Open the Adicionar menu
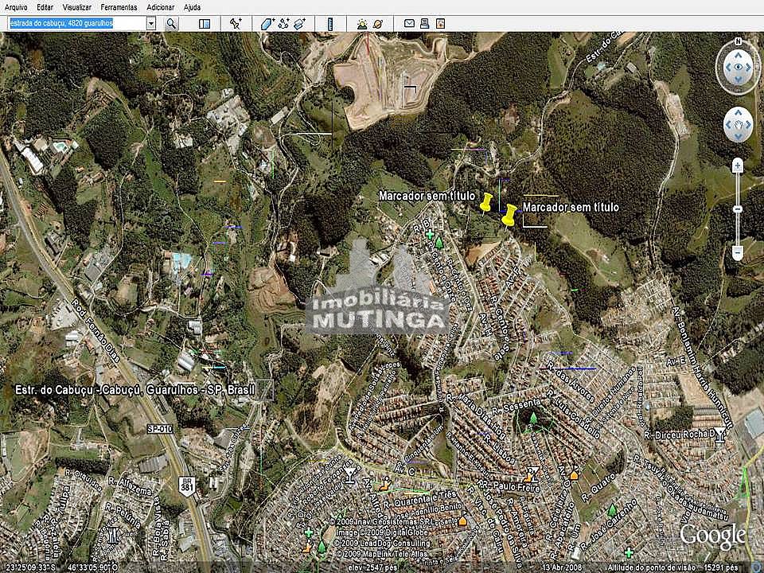The image size is (764, 573). [x=160, y=7]
